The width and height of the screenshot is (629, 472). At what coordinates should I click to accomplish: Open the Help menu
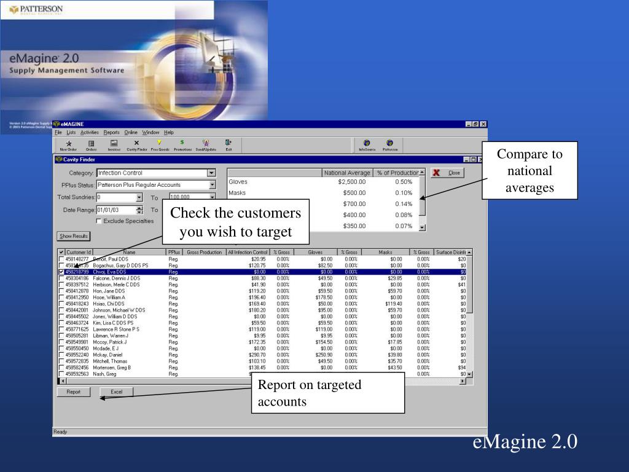coord(169,133)
